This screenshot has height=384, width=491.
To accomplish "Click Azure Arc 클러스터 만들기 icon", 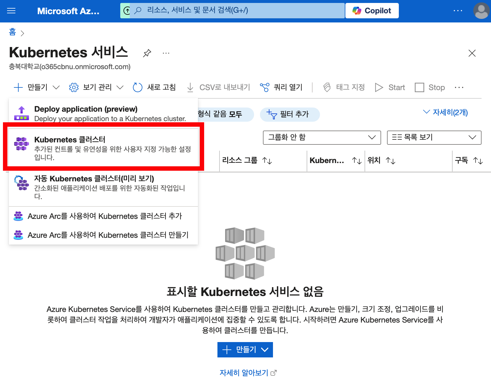I will tap(18, 235).
